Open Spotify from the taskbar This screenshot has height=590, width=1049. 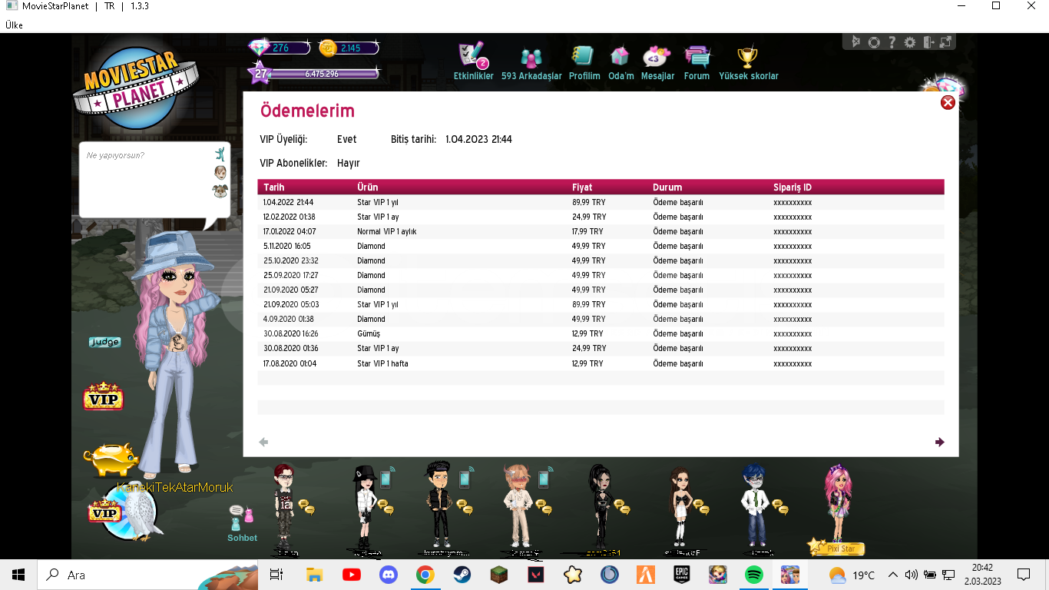(x=754, y=575)
